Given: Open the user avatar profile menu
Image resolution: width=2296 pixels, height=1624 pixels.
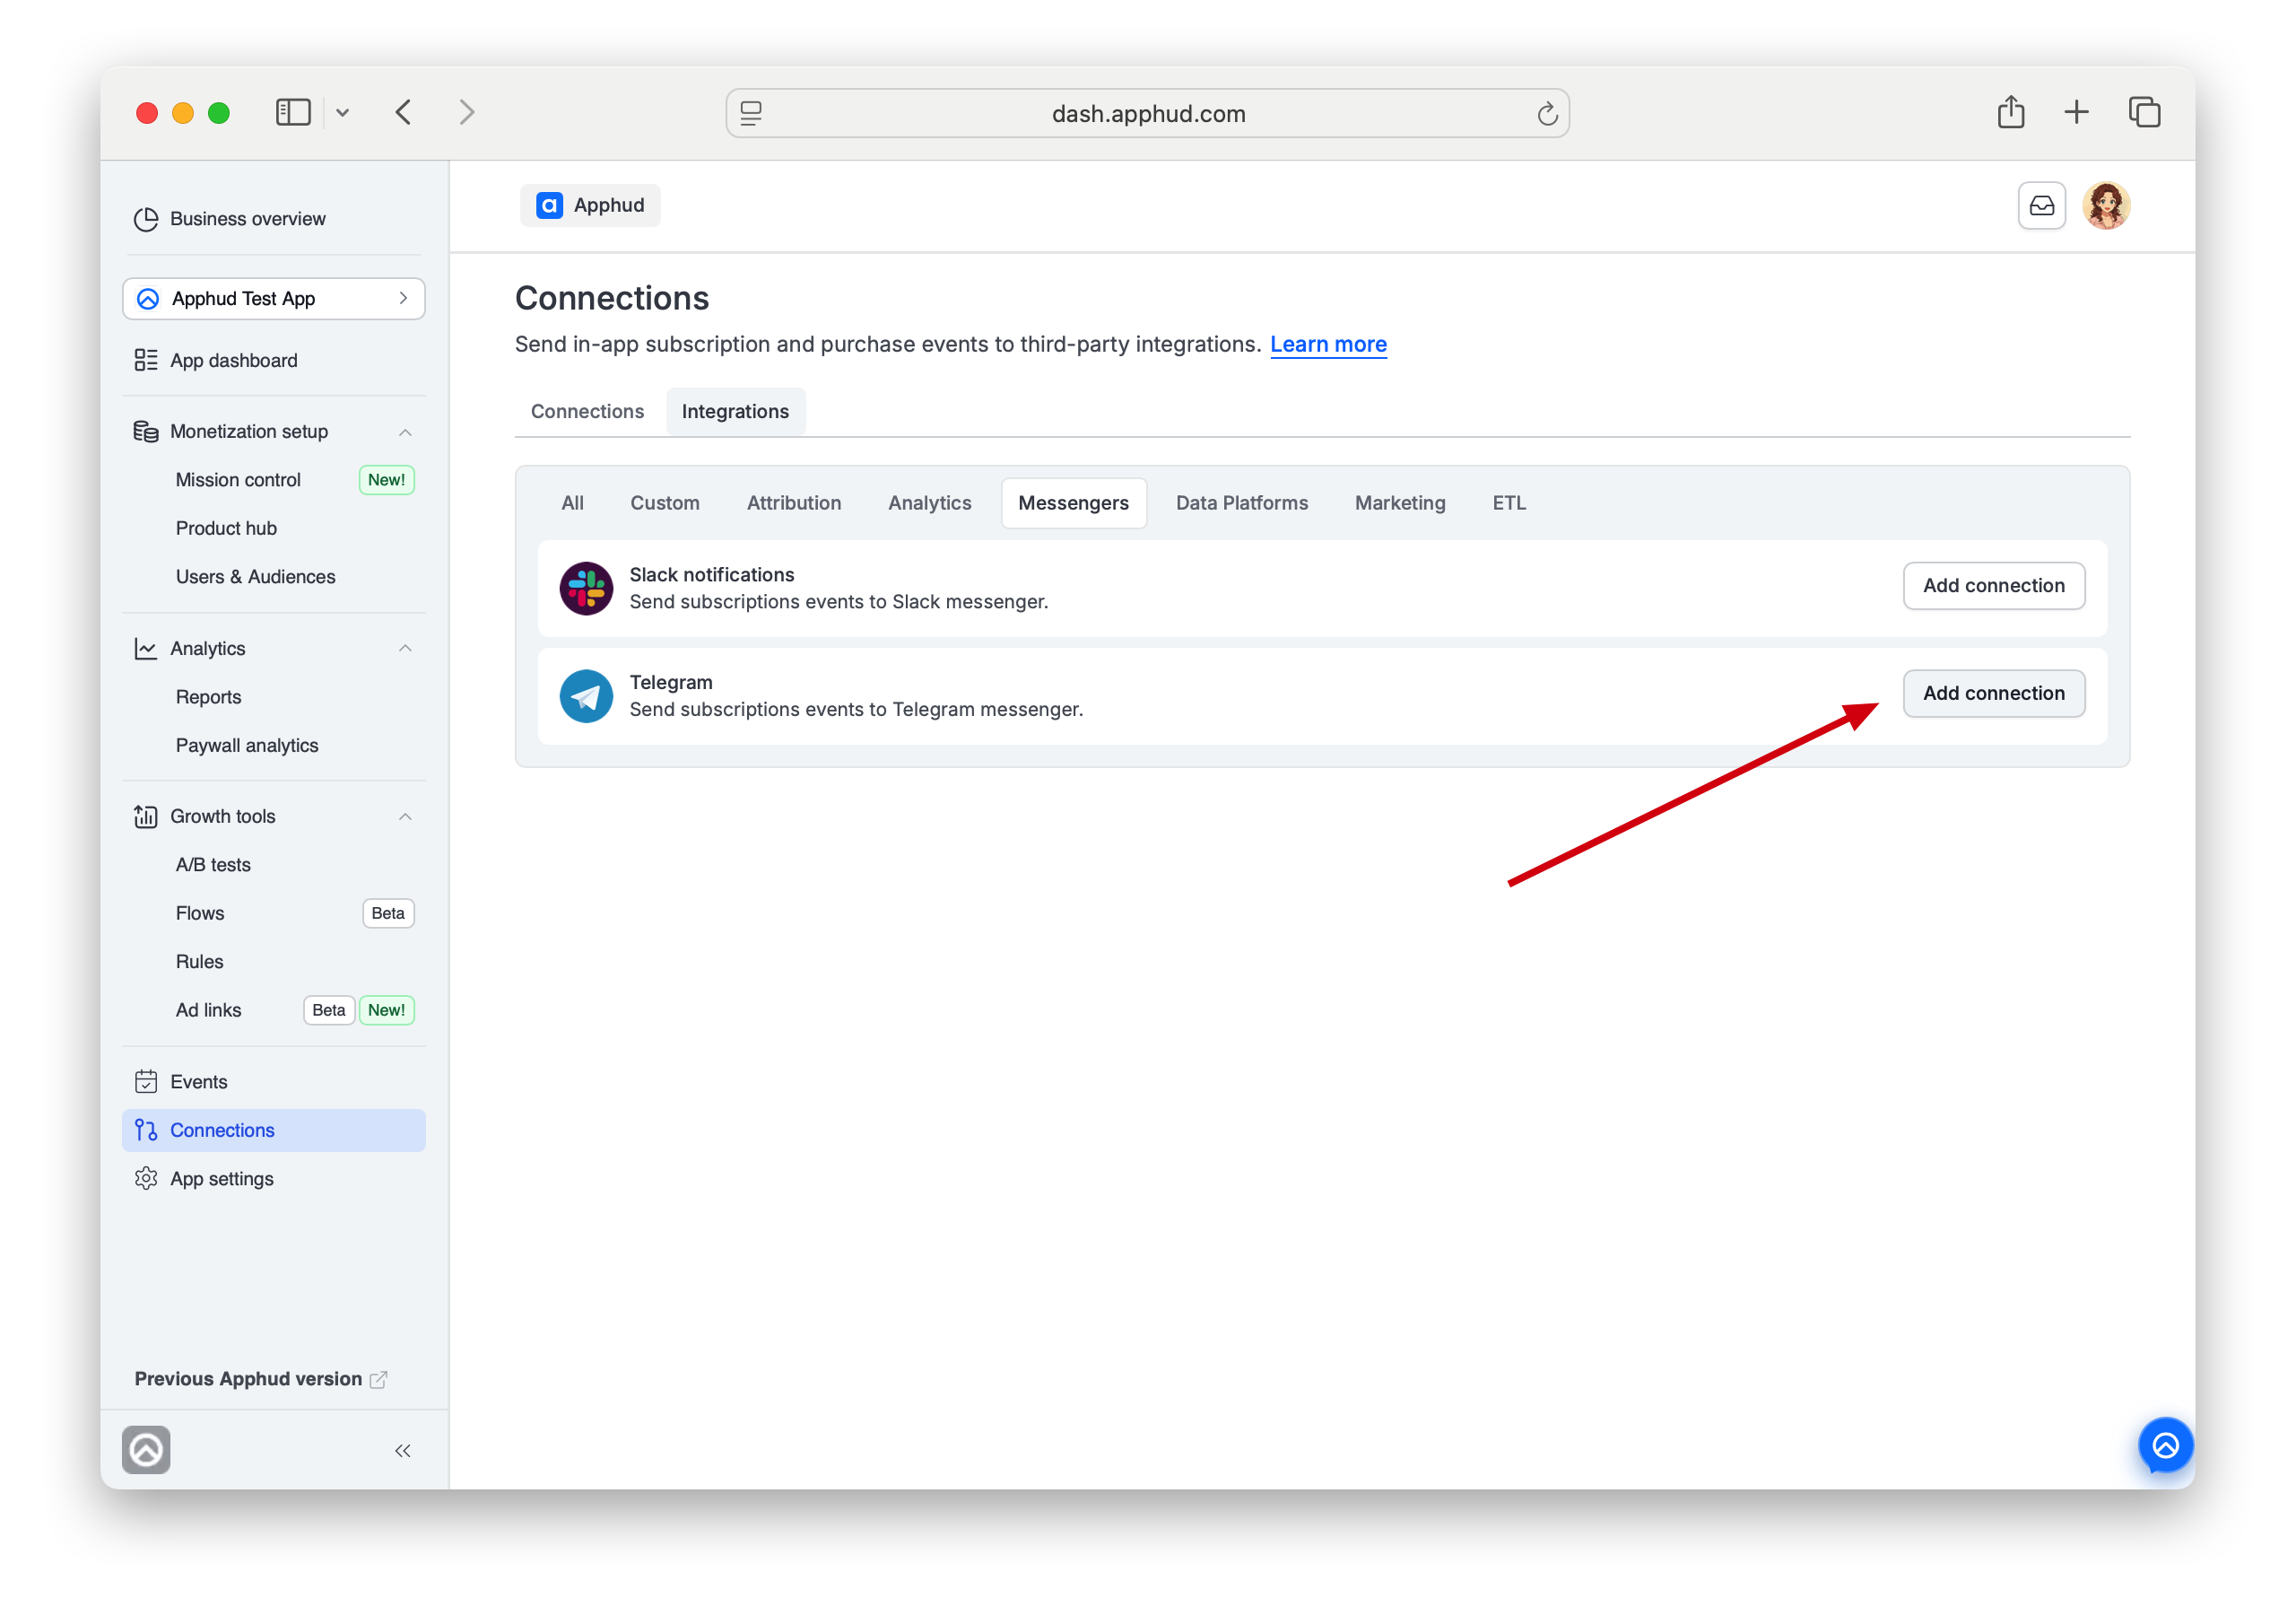Looking at the screenshot, I should pos(2106,205).
